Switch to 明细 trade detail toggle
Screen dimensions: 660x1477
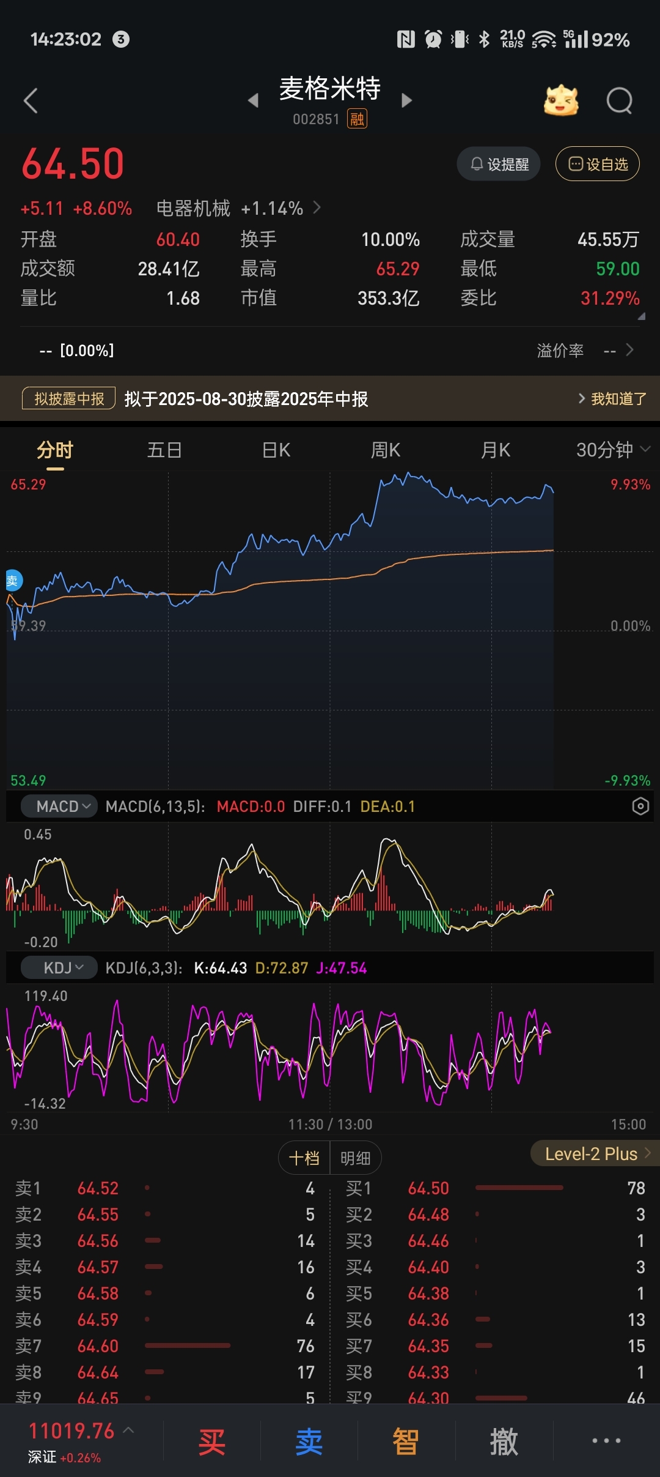pyautogui.click(x=355, y=1158)
